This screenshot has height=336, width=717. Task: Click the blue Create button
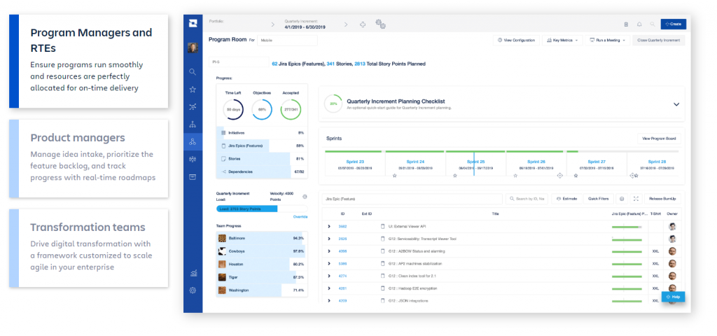pos(673,24)
